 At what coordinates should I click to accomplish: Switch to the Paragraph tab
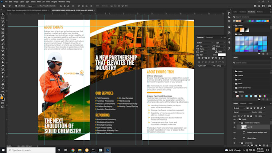pos(209,37)
